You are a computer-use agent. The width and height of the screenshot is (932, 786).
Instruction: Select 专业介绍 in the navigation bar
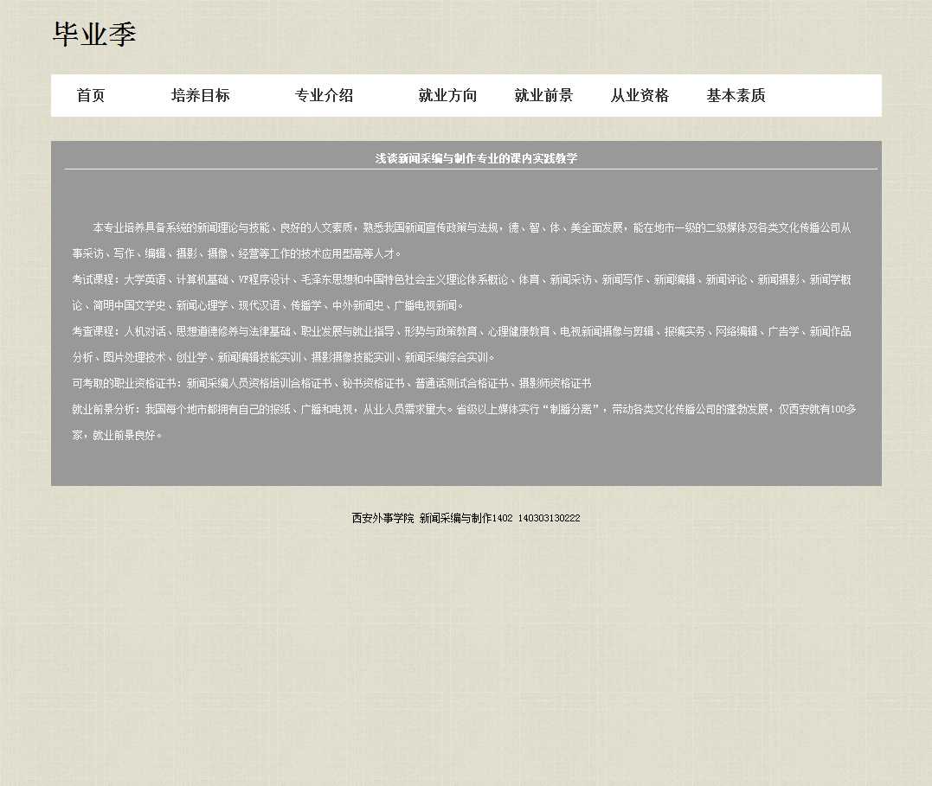click(x=324, y=96)
